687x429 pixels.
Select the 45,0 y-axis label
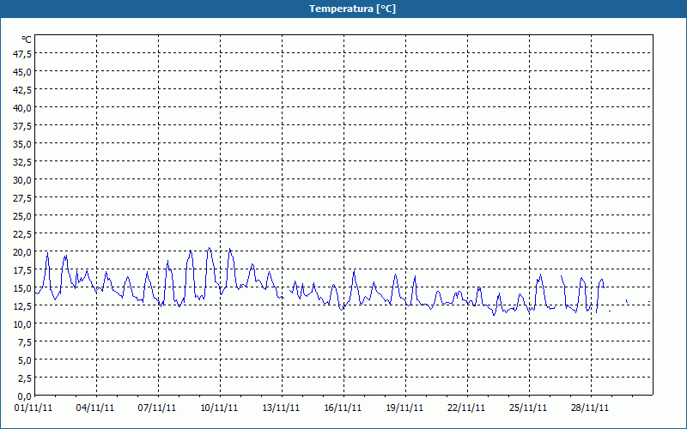coord(23,71)
